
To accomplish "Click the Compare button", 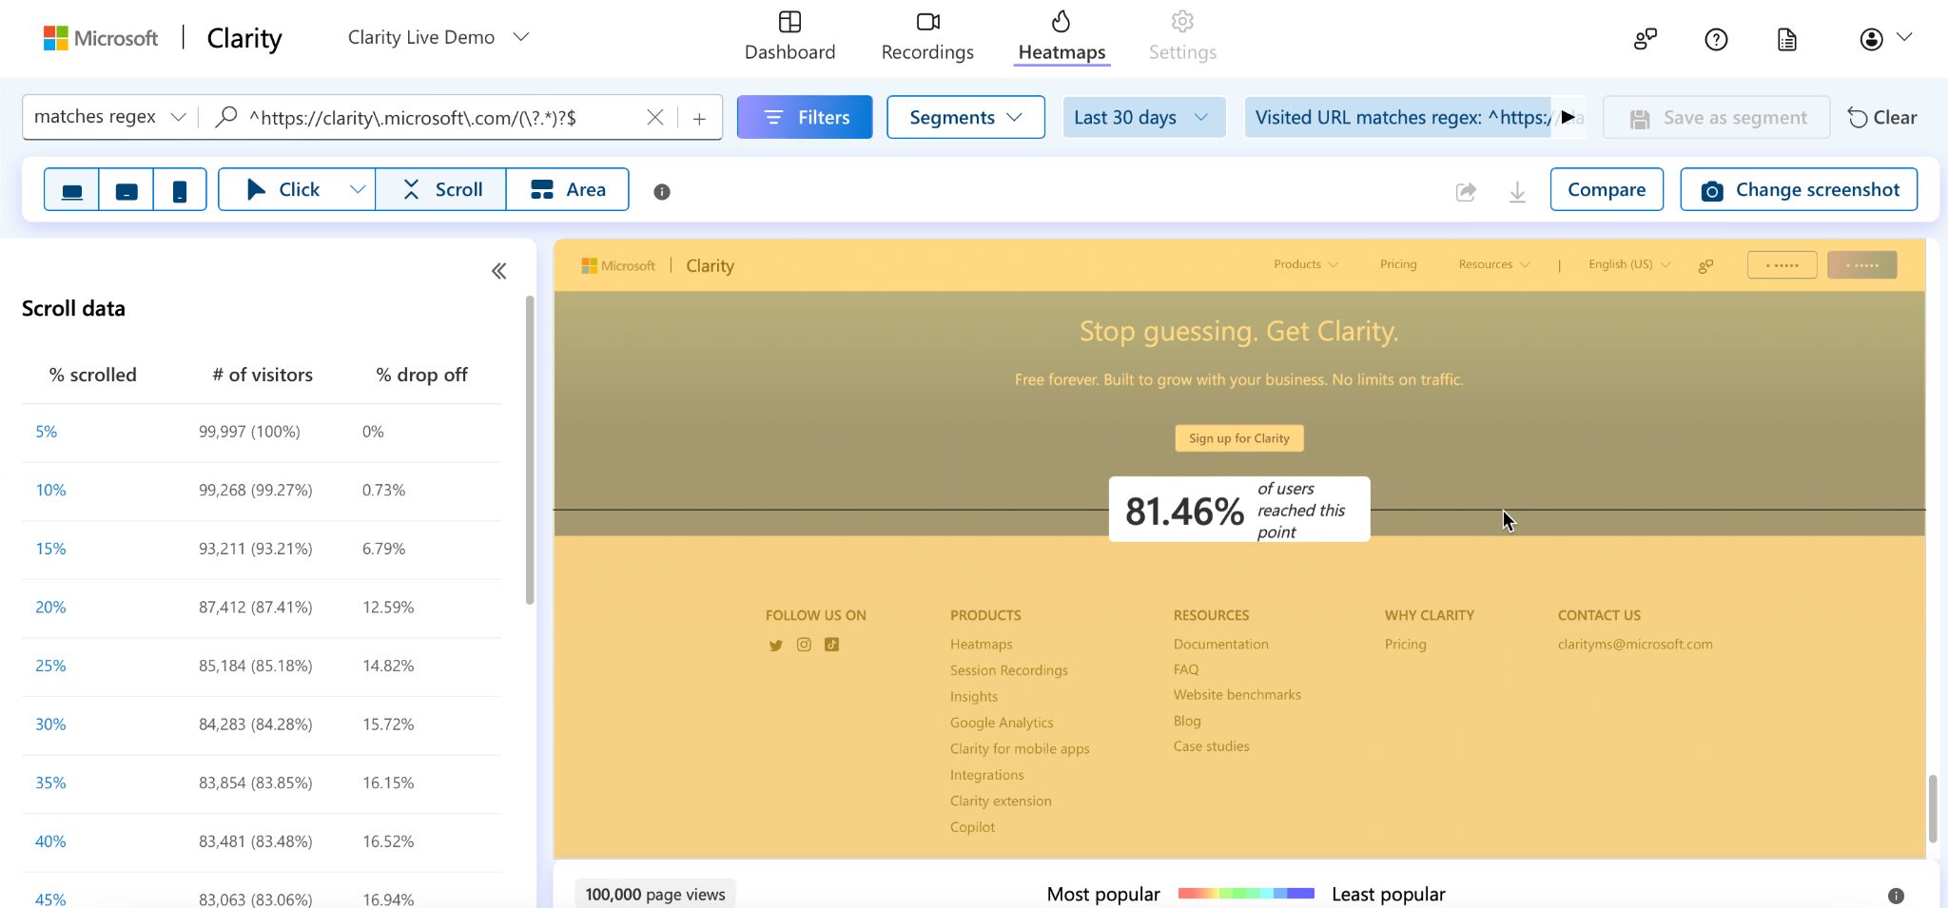I will tap(1605, 189).
